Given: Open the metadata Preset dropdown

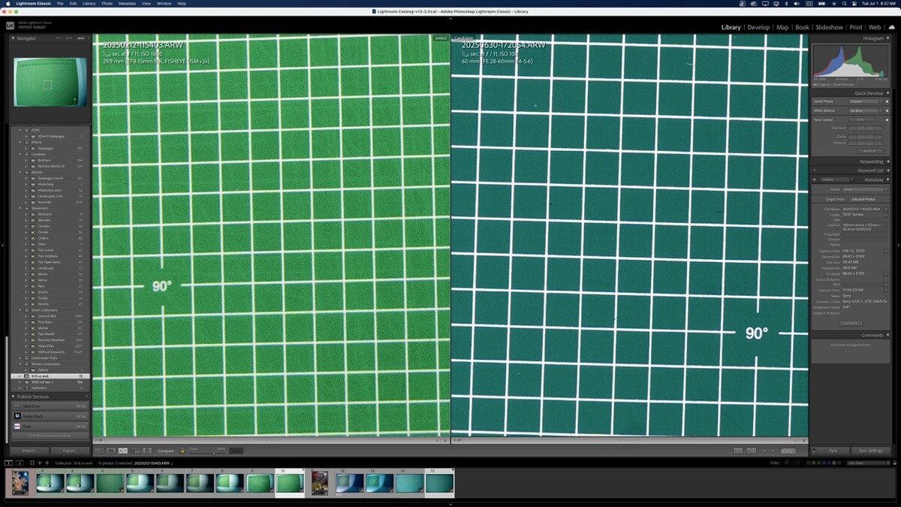Looking at the screenshot, I should tap(865, 189).
